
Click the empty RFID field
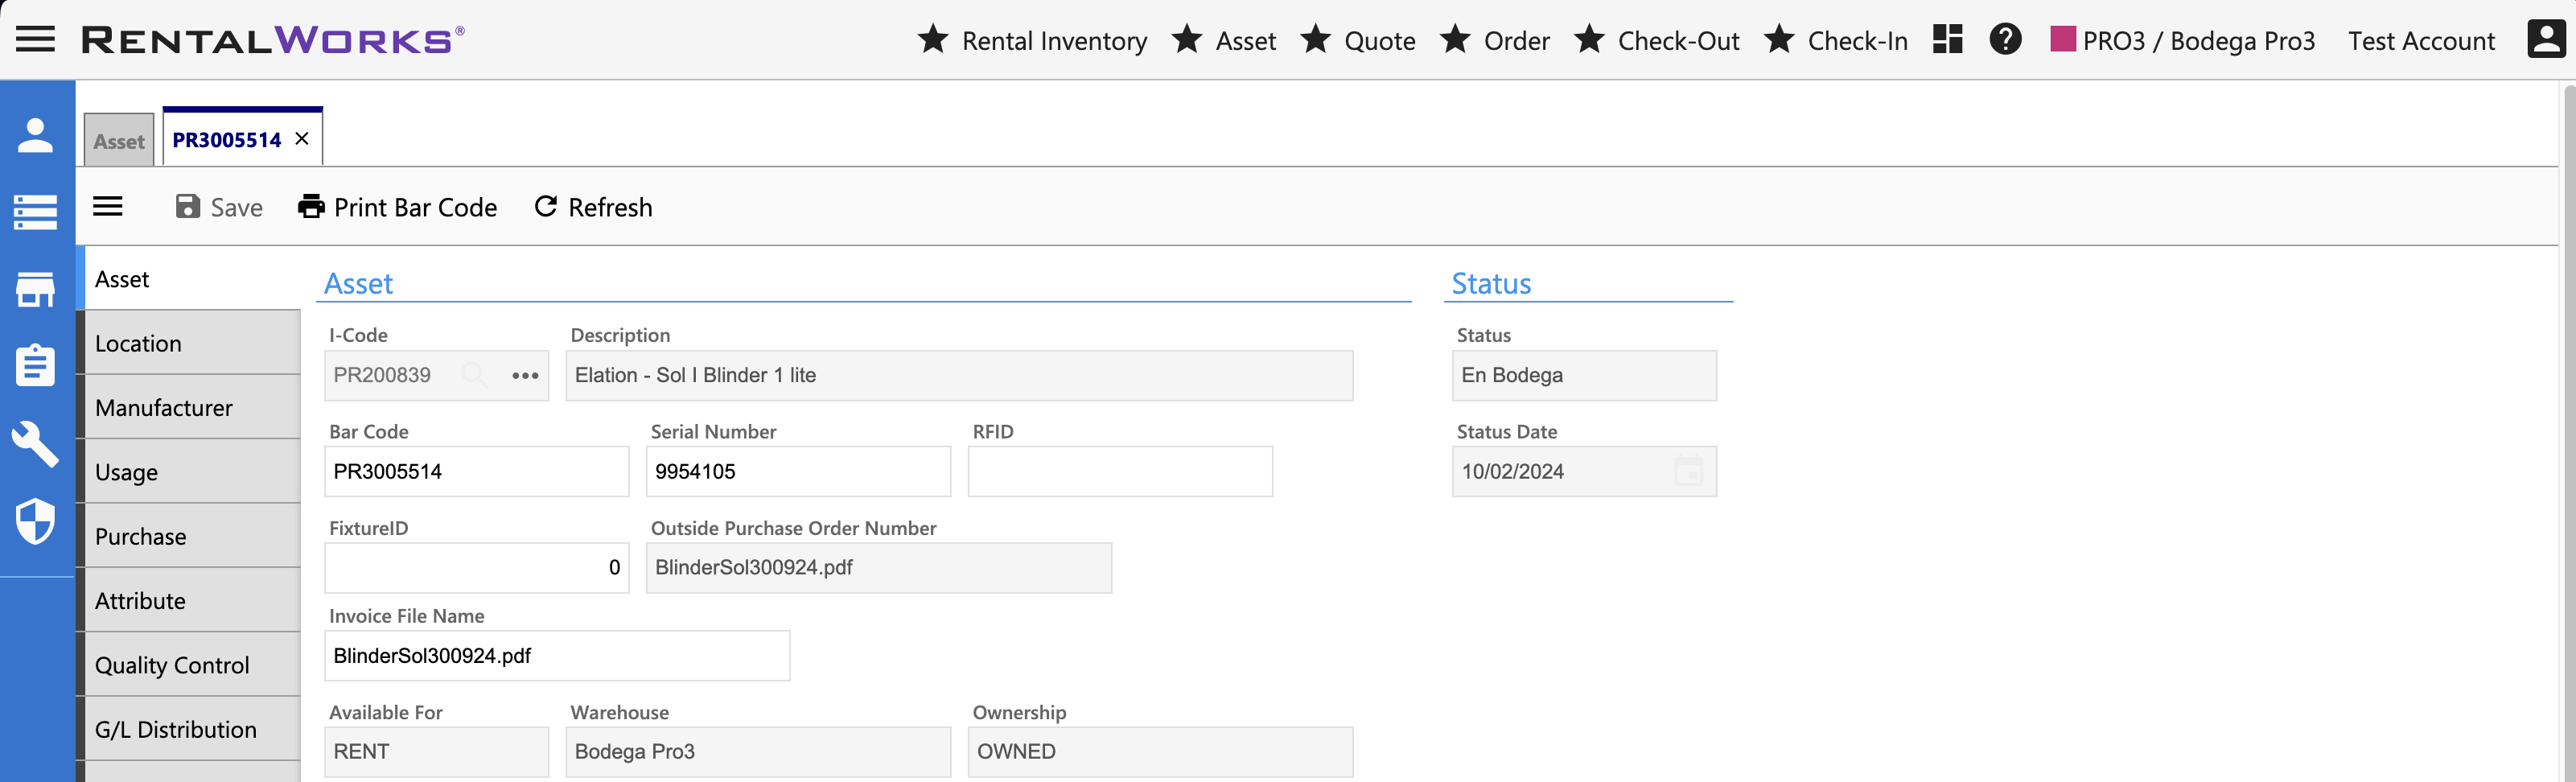(1120, 471)
